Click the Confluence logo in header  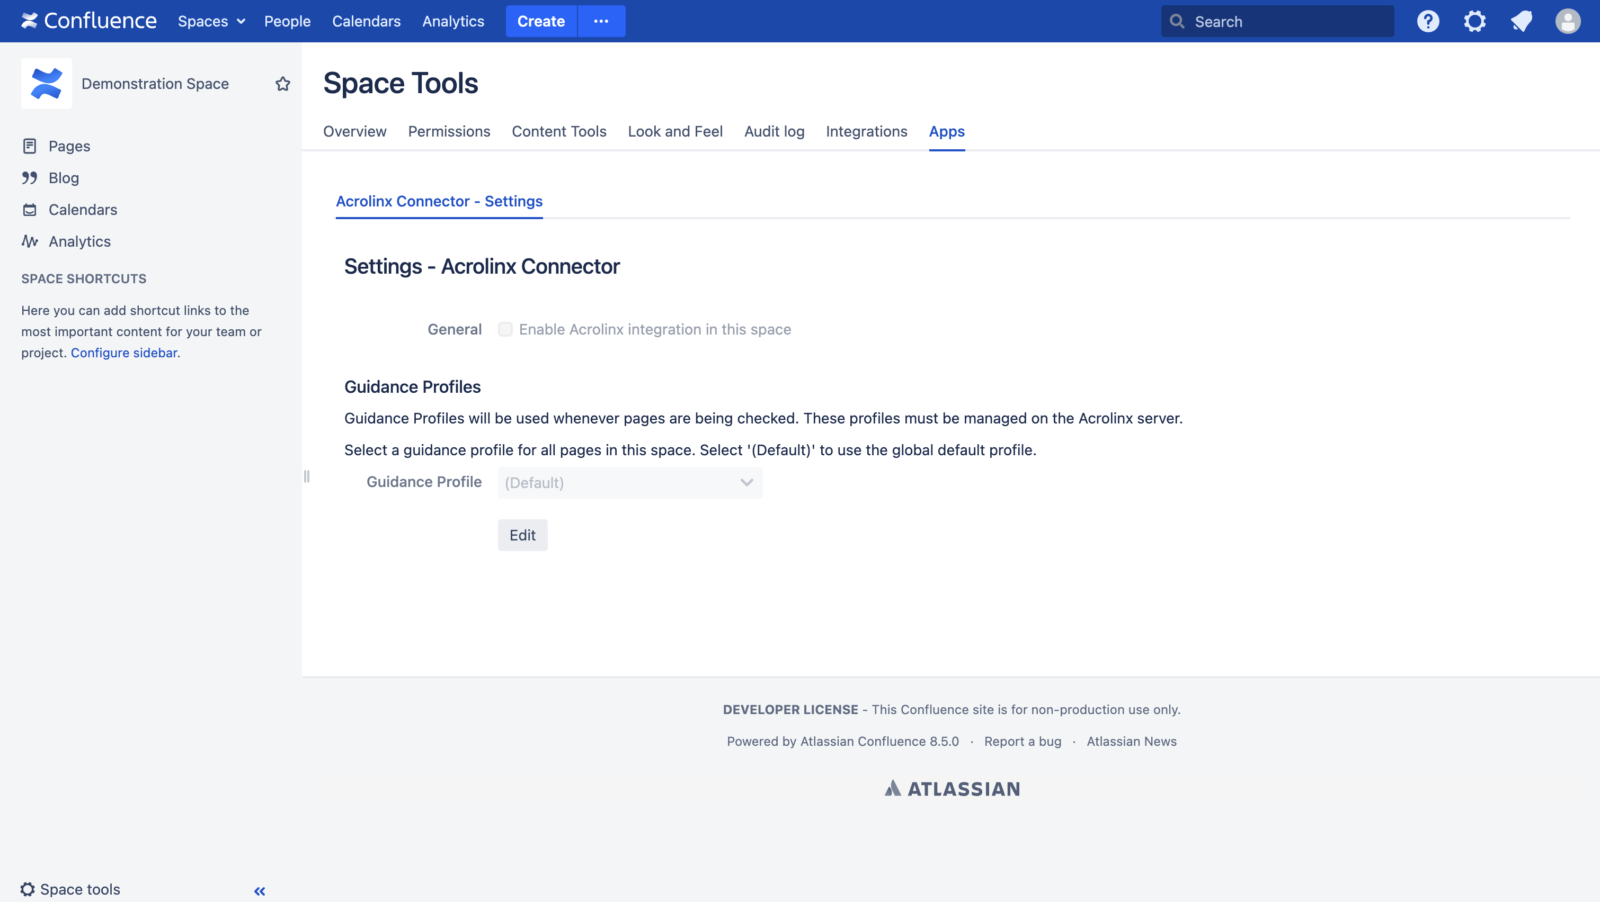click(89, 21)
